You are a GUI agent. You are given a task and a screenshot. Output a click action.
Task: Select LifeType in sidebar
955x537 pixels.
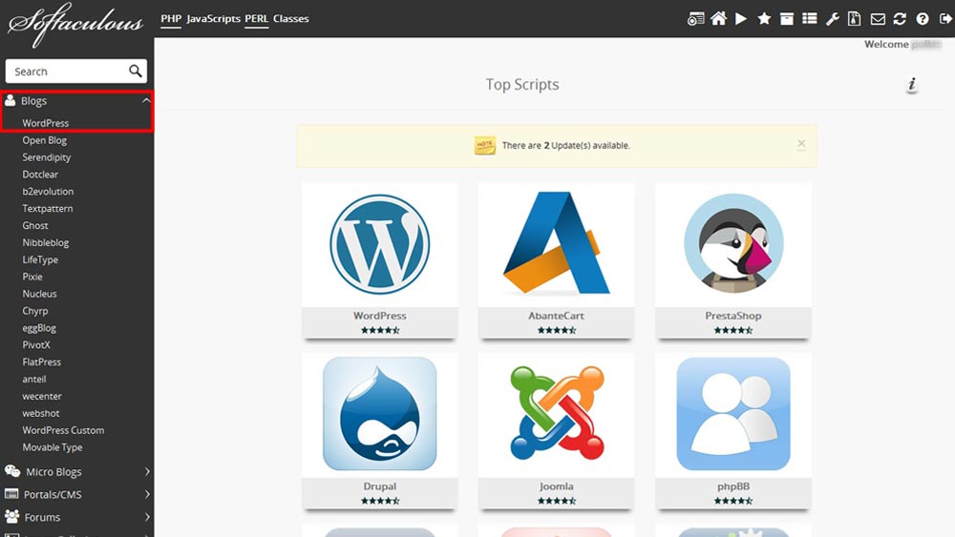(x=40, y=259)
